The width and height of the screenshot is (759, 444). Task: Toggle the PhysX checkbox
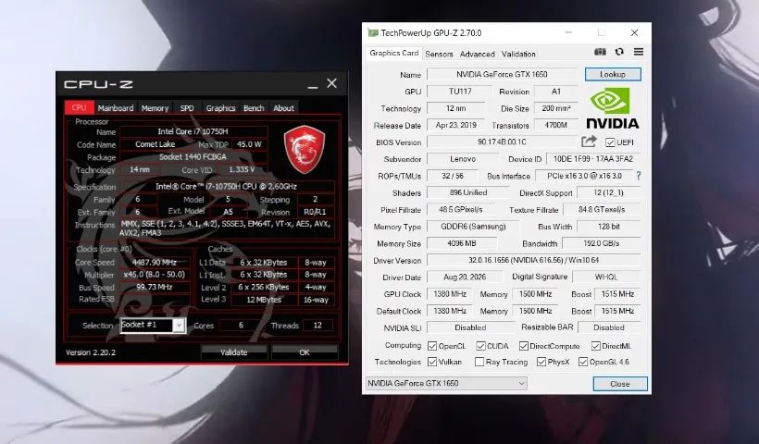pos(541,362)
